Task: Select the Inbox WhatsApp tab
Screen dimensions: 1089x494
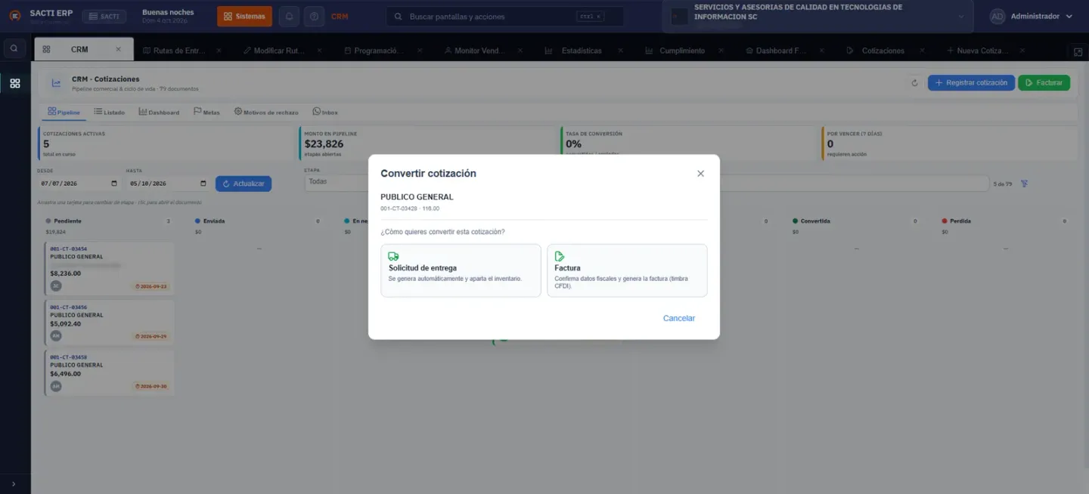Action: click(325, 112)
